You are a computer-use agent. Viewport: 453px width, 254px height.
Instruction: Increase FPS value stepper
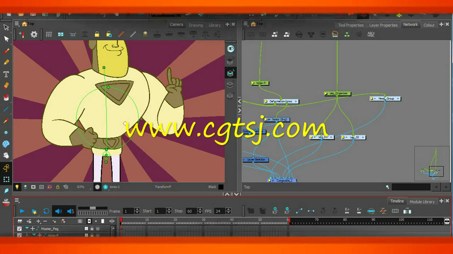tap(228, 209)
